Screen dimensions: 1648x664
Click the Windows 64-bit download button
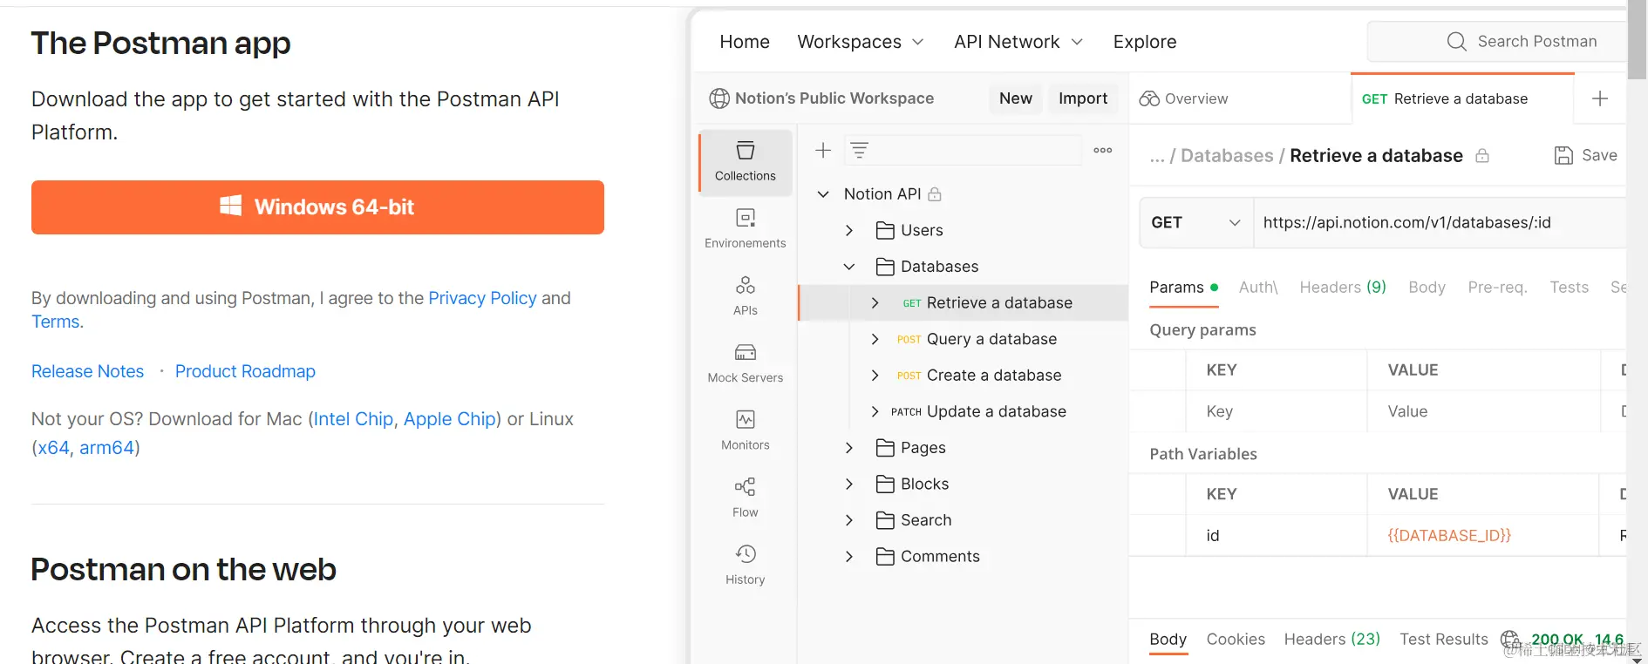coord(317,207)
